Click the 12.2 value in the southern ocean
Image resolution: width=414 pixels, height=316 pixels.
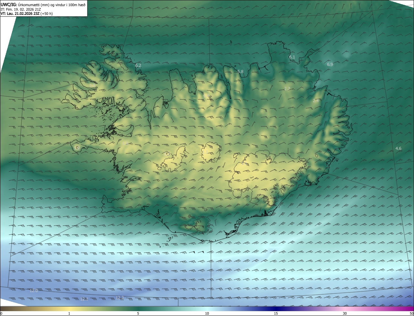[x=120, y=297]
